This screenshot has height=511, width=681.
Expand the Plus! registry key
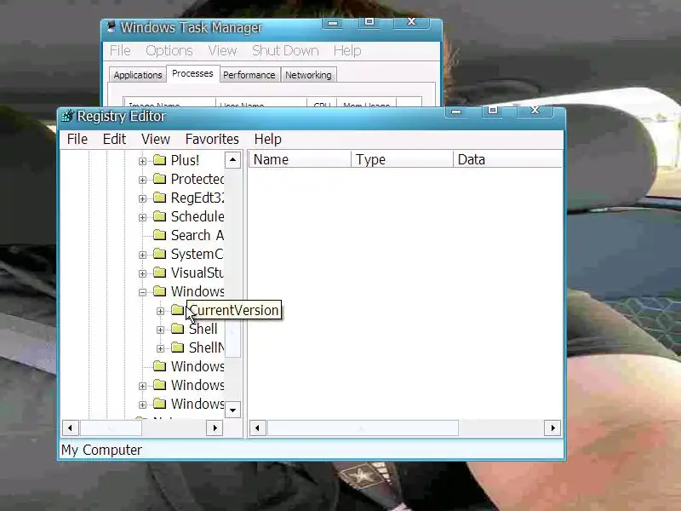pyautogui.click(x=142, y=161)
